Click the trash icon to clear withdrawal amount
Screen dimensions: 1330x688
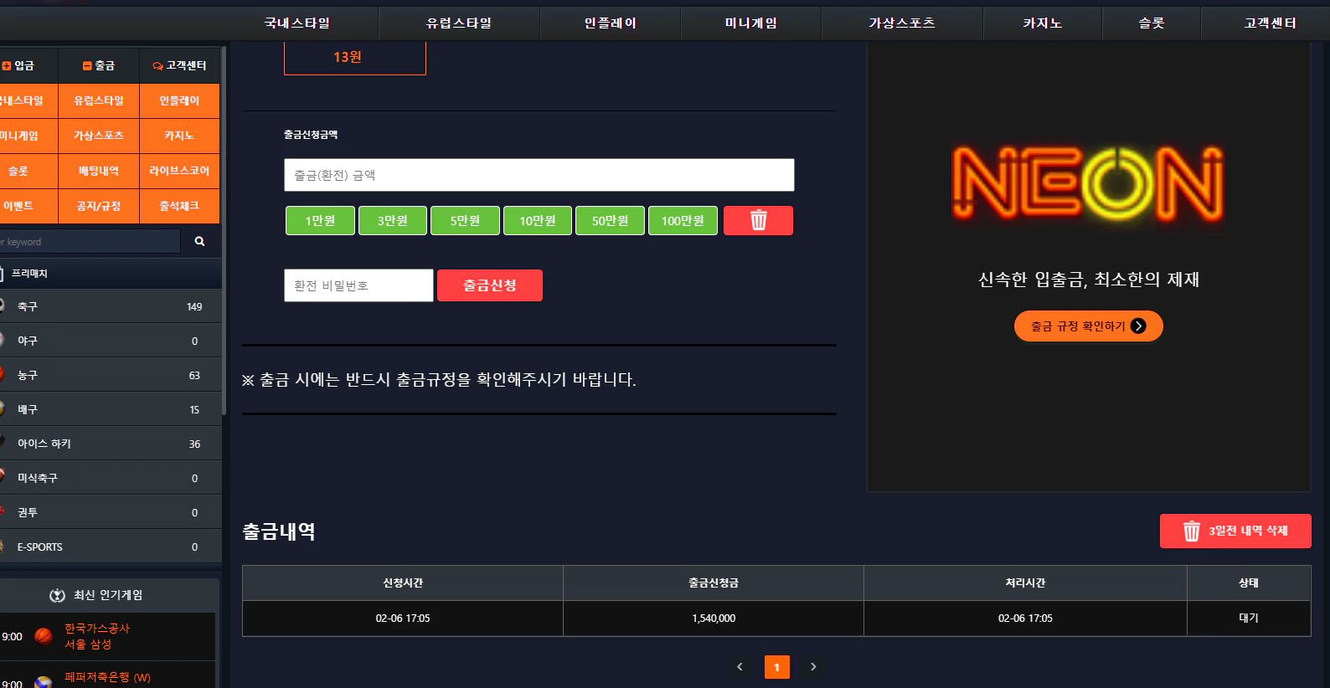pos(758,221)
